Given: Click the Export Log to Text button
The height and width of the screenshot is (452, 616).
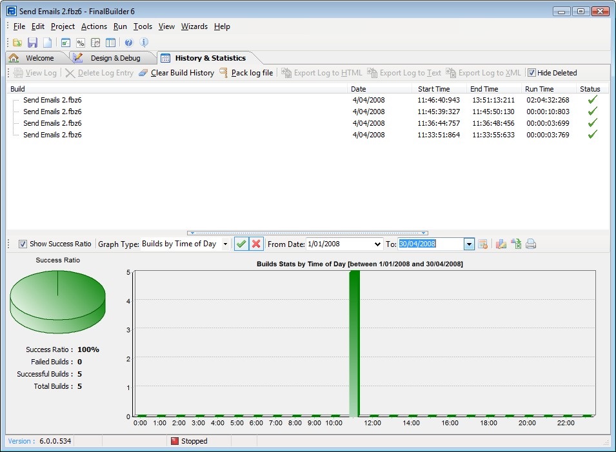Looking at the screenshot, I should point(404,73).
